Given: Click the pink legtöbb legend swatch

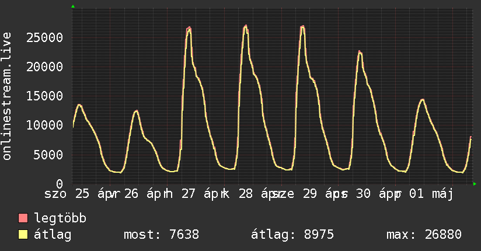Looking at the screenshot, I should tap(23, 218).
